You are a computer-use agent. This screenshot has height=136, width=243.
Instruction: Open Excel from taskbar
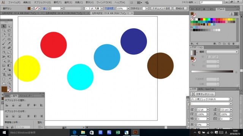[118, 133]
